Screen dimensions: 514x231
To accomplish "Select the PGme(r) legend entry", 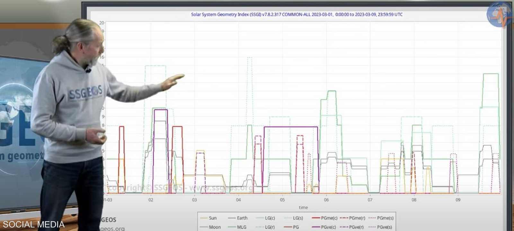I will coord(352,218).
